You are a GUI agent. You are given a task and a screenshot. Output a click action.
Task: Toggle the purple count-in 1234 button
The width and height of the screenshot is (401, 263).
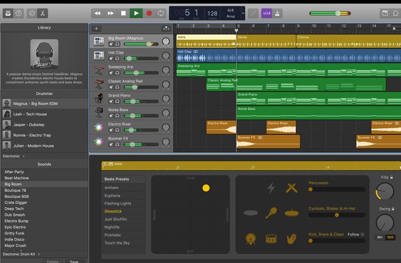click(x=266, y=13)
